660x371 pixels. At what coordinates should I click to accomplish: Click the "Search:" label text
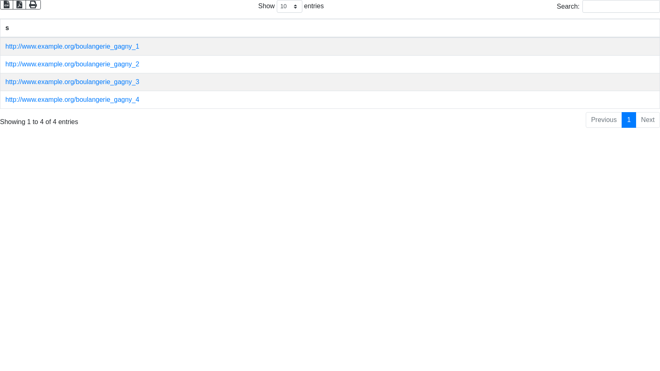(568, 7)
